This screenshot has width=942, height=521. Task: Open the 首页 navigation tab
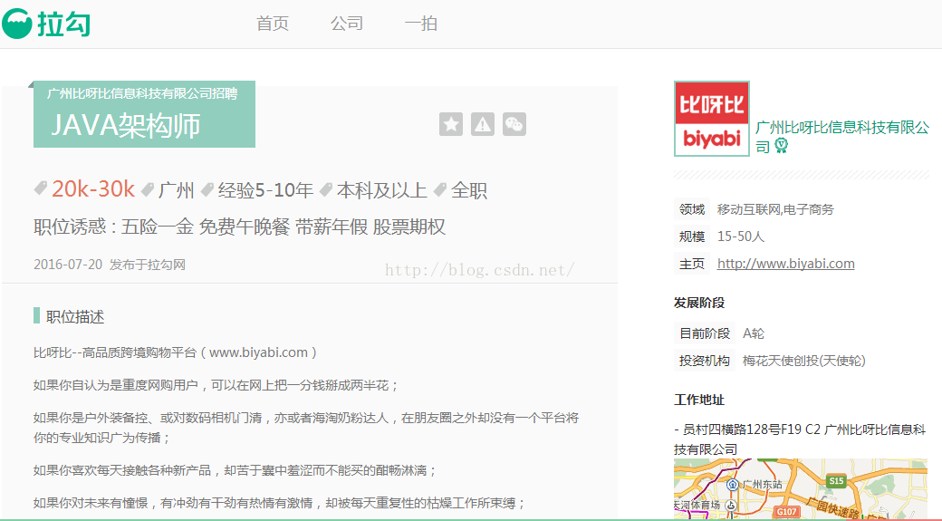[x=273, y=24]
